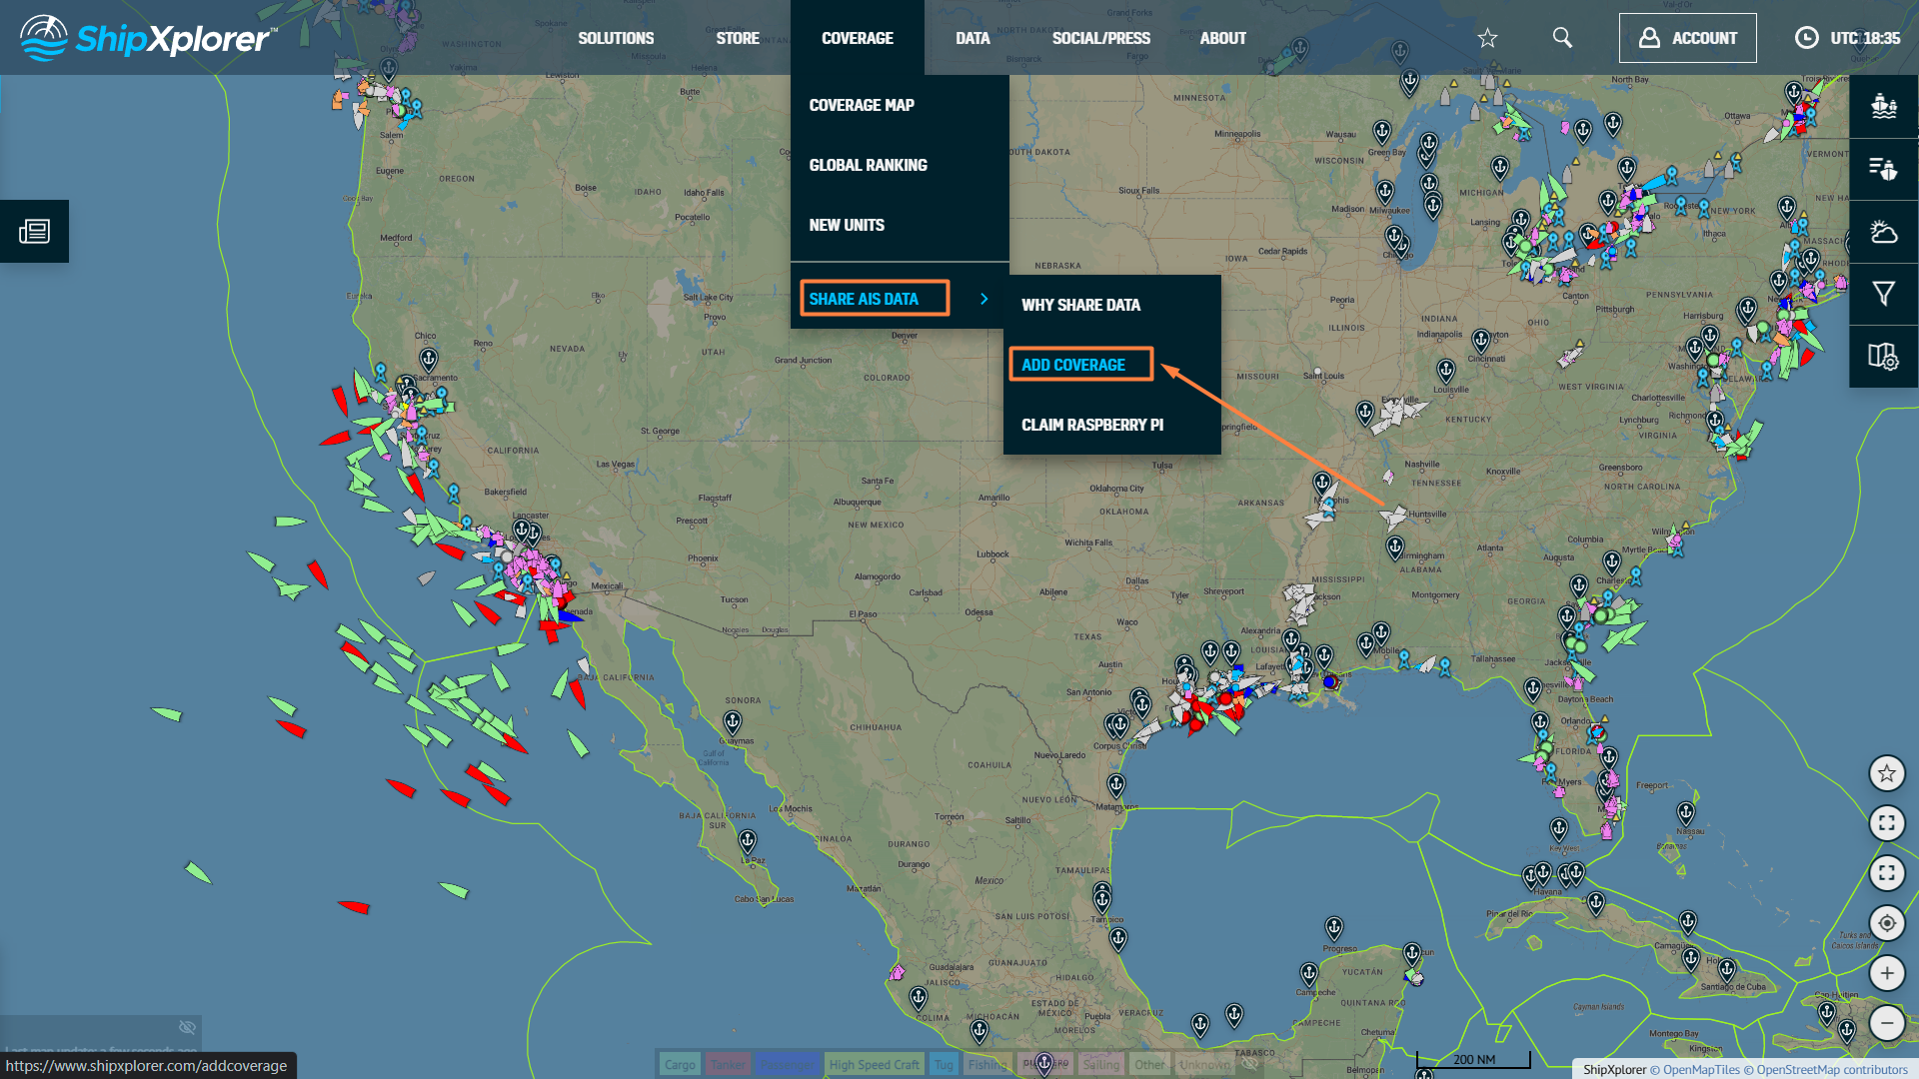This screenshot has width=1919, height=1079.
Task: Open the DATA dropdown menu
Action: (972, 38)
